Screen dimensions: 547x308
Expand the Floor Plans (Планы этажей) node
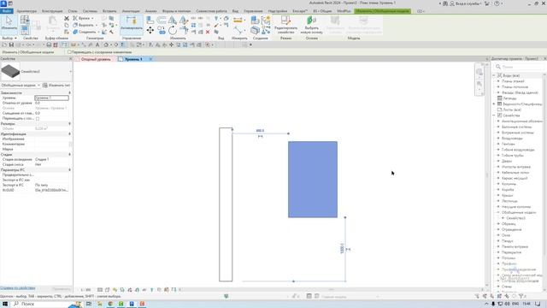pyautogui.click(x=498, y=81)
